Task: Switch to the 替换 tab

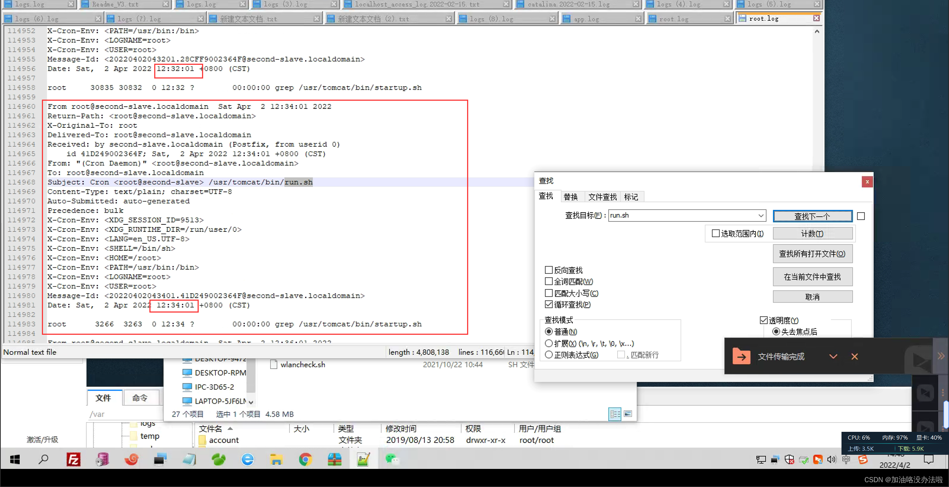Action: tap(571, 197)
